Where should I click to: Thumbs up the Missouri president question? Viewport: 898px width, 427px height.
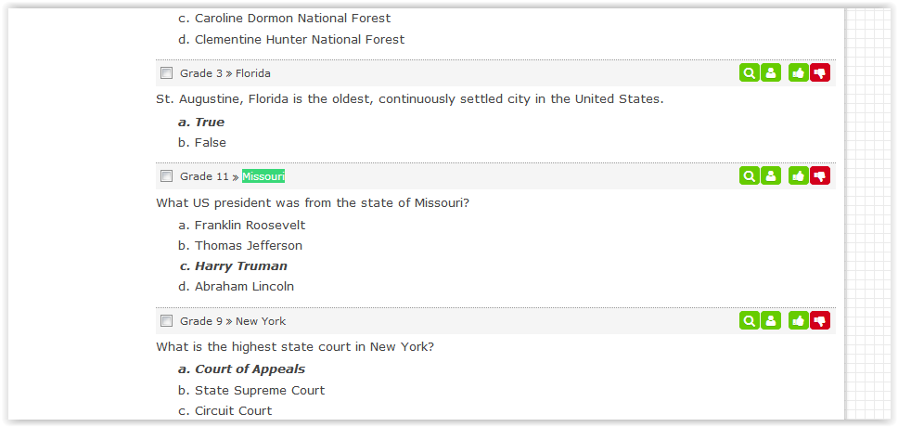pos(798,176)
